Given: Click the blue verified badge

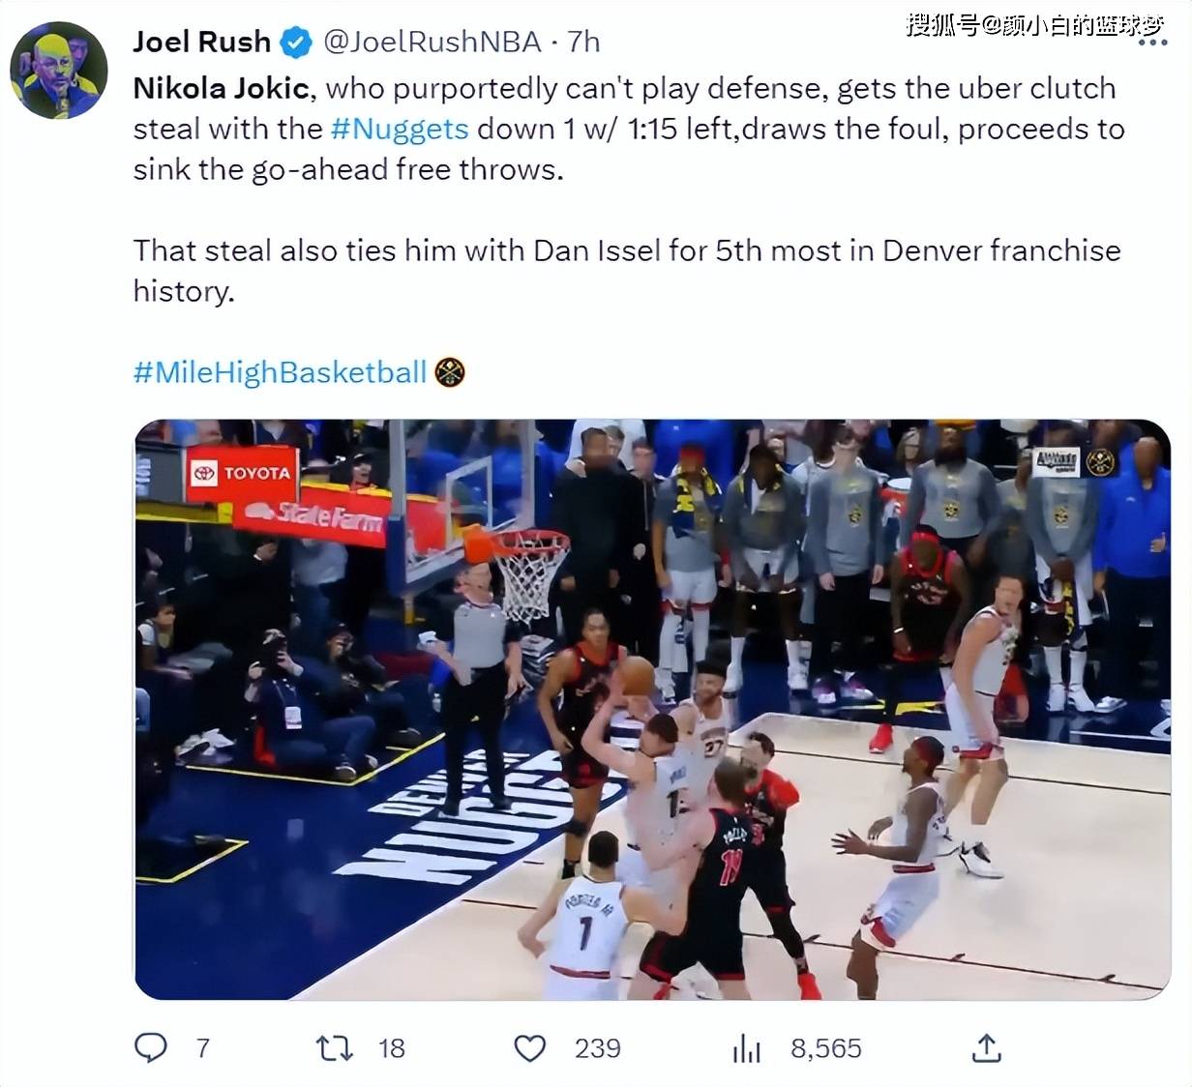Looking at the screenshot, I should click(296, 43).
